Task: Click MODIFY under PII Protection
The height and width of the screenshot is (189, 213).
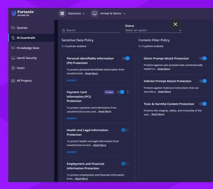Action: click(x=72, y=80)
